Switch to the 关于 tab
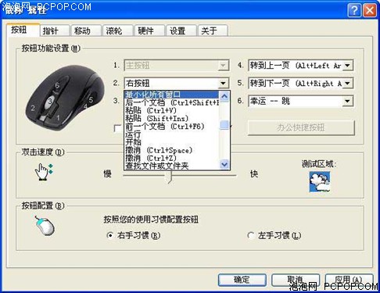The image size is (380, 293). click(213, 30)
